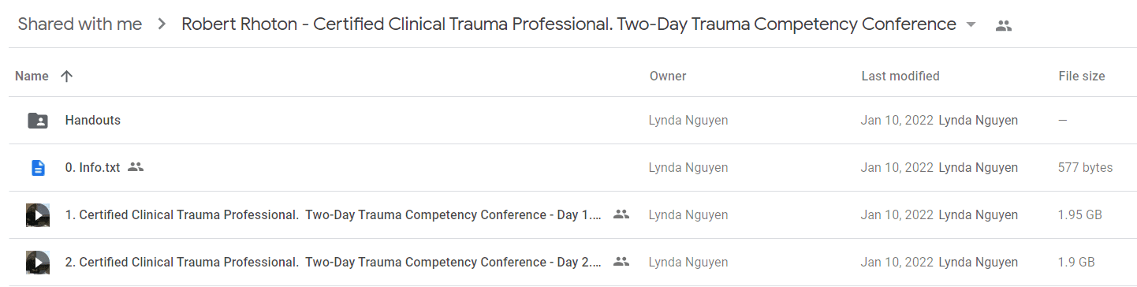The width and height of the screenshot is (1137, 287).
Task: Select the Handouts folder name
Action: coord(92,121)
